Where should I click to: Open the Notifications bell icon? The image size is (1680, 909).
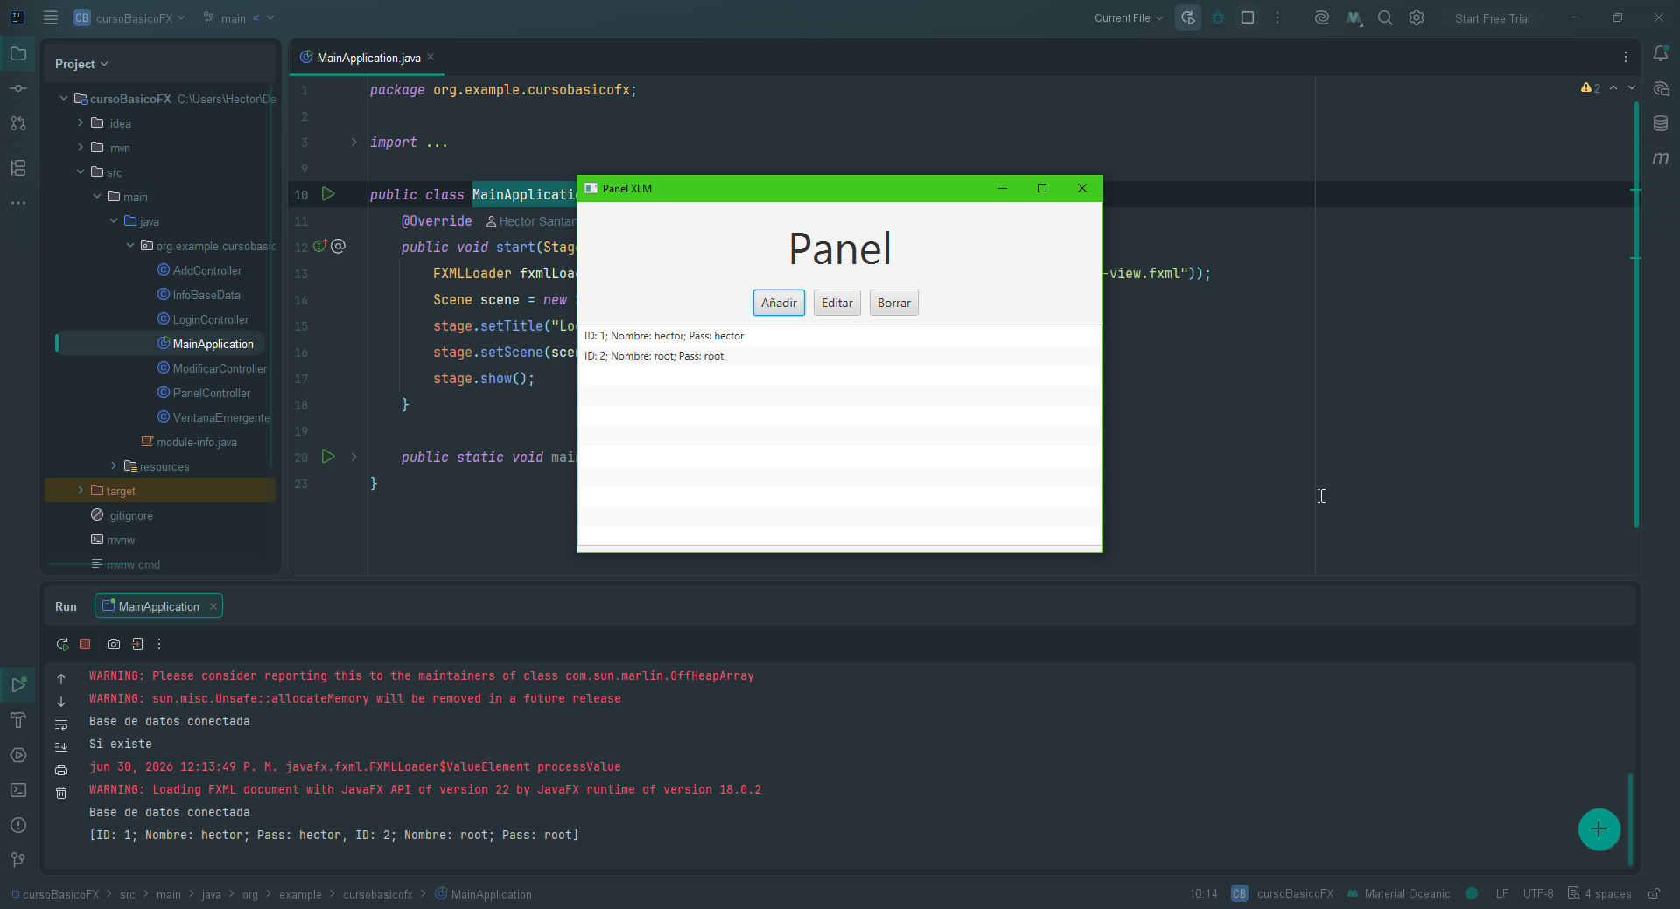[1661, 53]
